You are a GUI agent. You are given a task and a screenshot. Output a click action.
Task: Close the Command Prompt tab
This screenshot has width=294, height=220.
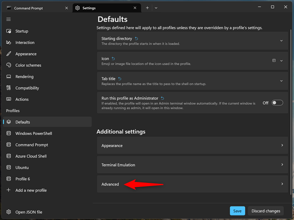tap(67, 8)
